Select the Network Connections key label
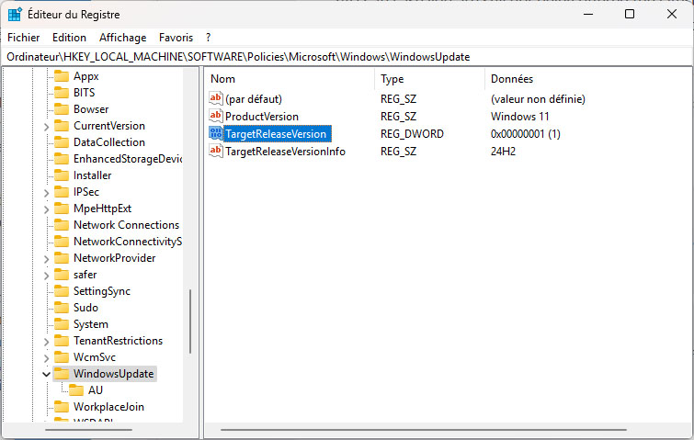 point(126,225)
